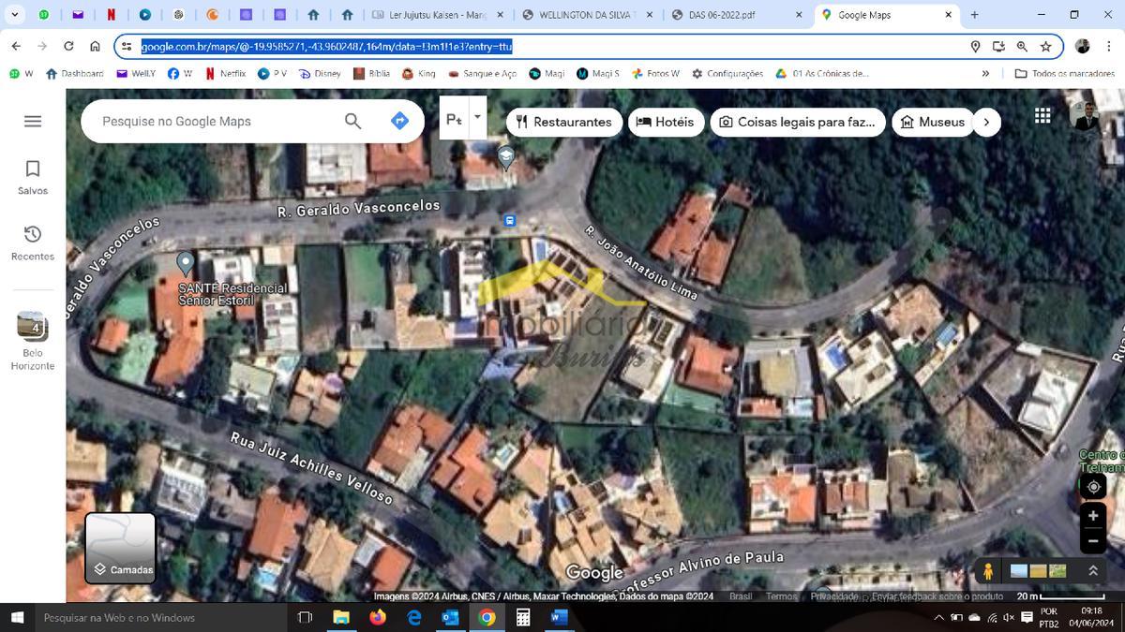Open the Google apps grid icon
Screen dimensions: 1125x632
coord(1041,114)
